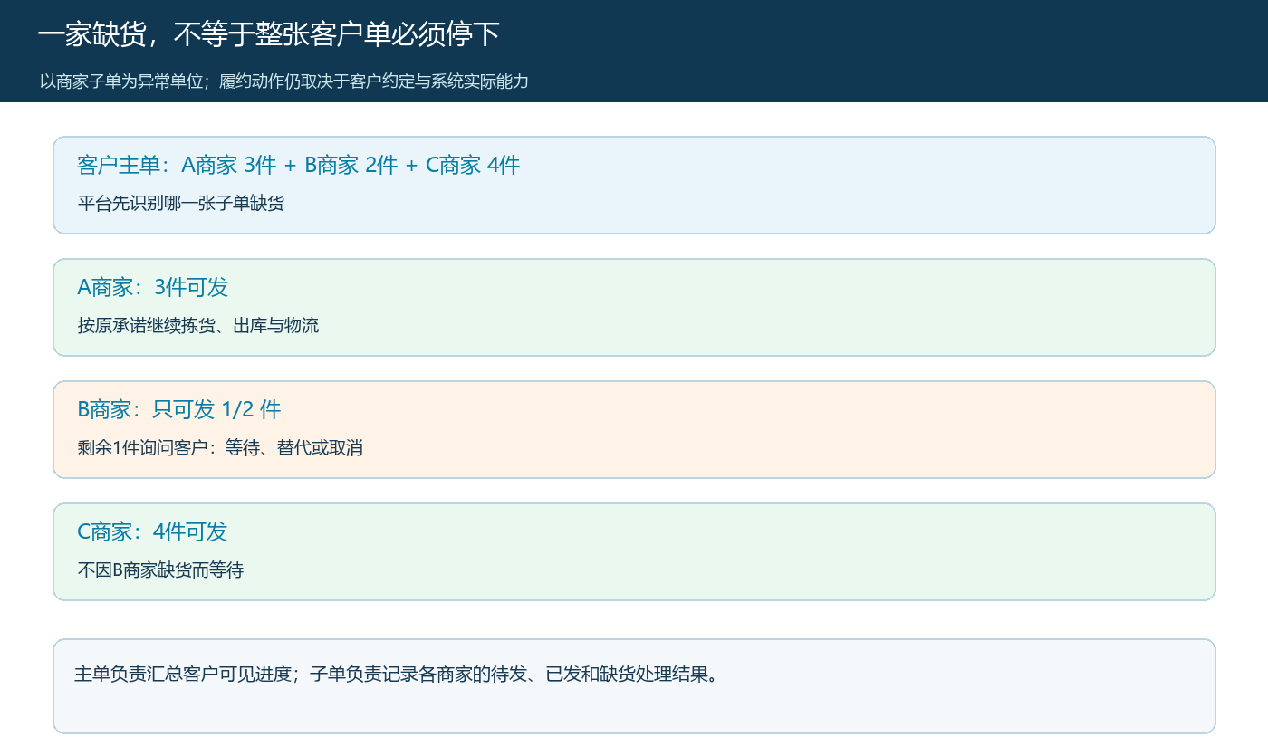This screenshot has height=756, width=1268.
Task: Click the text A商家 3件 in the main order
Action: pyautogui.click(x=229, y=165)
